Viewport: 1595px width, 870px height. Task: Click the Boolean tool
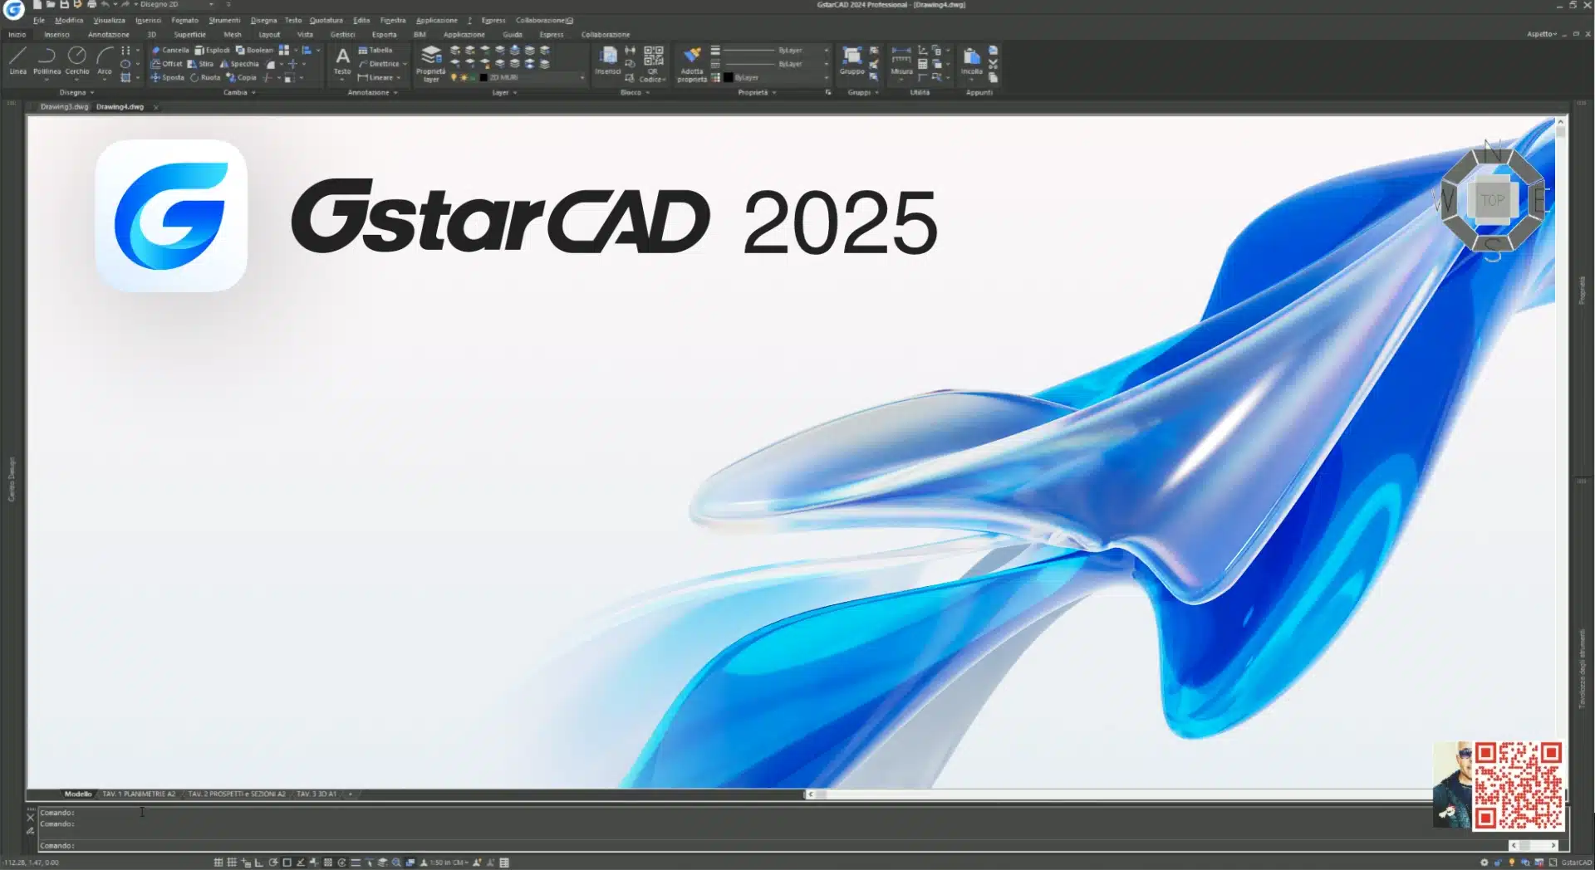coord(254,50)
